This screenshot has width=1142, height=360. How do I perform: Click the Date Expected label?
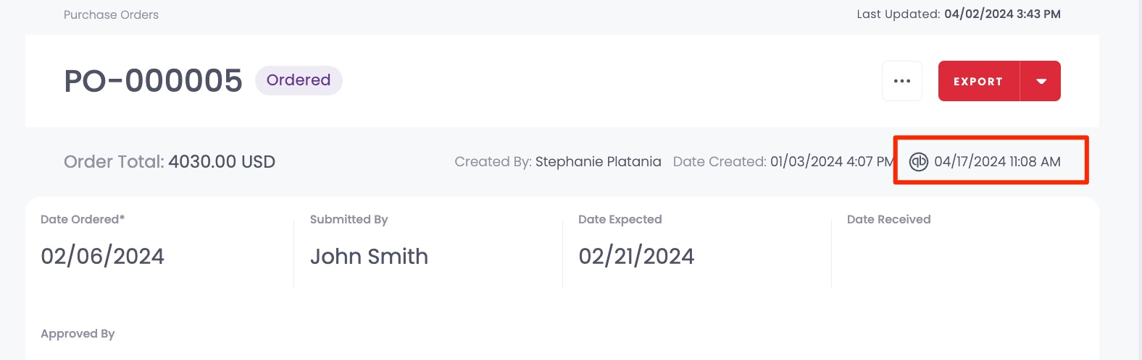[x=620, y=220]
